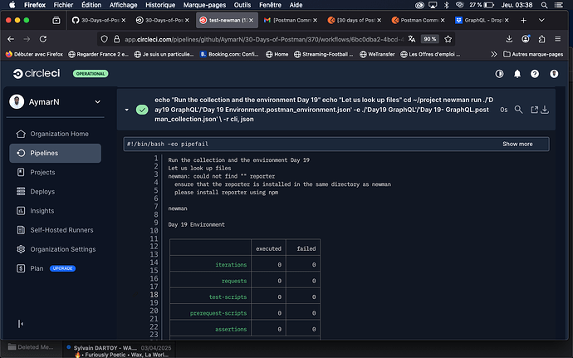Screen dimensions: 573x358
Task: Click the Firefox URL address bar
Action: (x=264, y=39)
